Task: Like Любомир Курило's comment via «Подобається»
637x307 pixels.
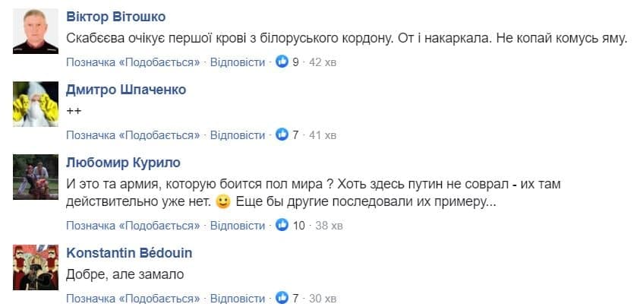Action: coord(133,225)
